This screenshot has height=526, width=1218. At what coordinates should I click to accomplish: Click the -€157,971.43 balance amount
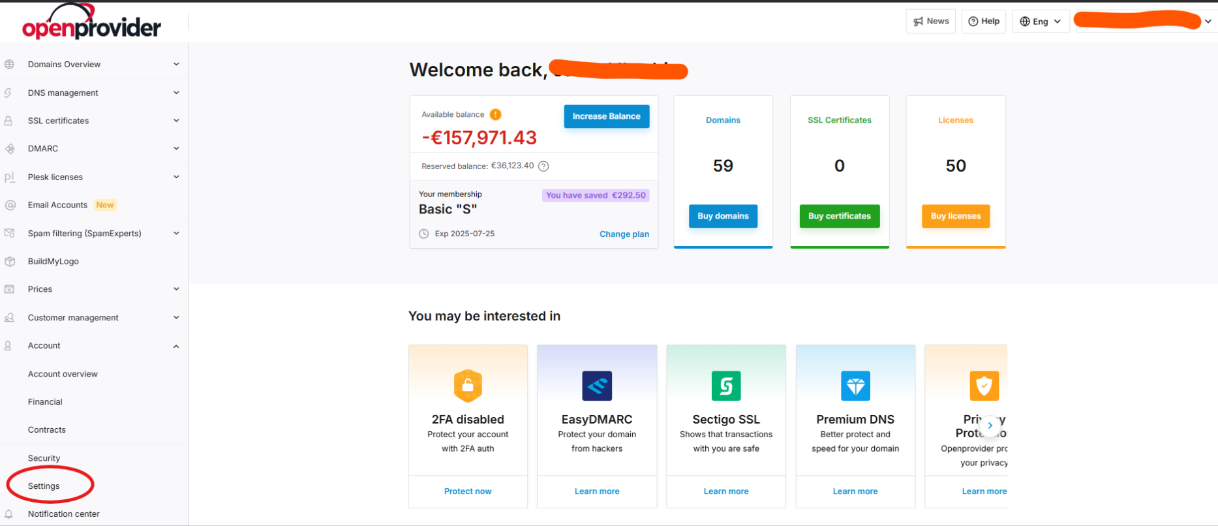point(480,138)
